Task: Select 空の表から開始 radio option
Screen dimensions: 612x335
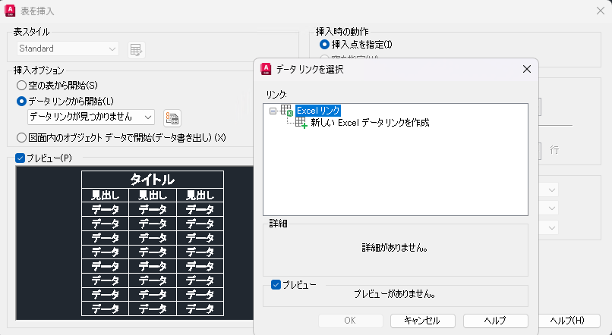Action: tap(21, 84)
